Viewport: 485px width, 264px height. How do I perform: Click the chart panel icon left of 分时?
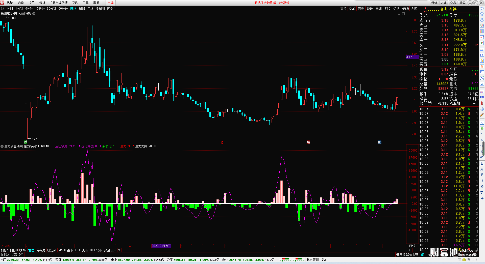point(3,9)
